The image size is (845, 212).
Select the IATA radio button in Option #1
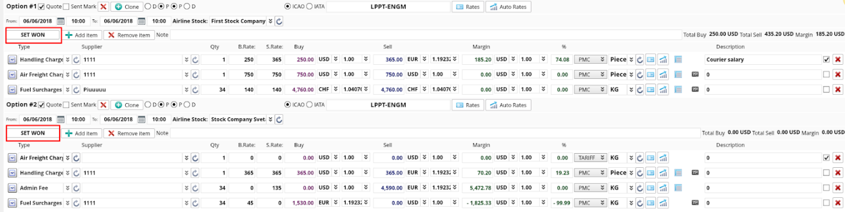[311, 6]
